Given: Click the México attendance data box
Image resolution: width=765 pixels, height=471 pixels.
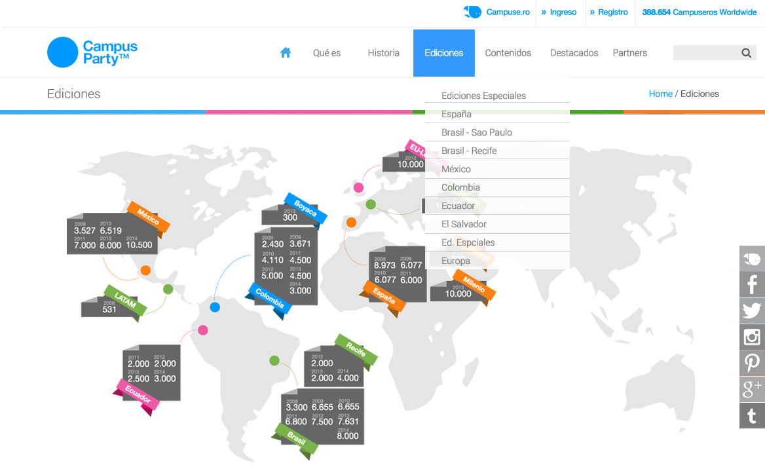Looking at the screenshot, I should pyautogui.click(x=112, y=234).
